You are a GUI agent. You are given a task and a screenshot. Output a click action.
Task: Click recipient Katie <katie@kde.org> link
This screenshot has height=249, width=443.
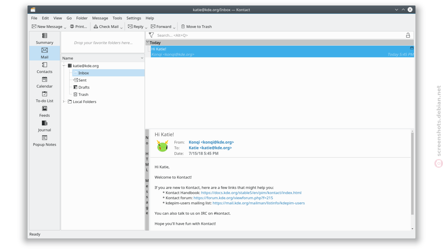pos(210,148)
